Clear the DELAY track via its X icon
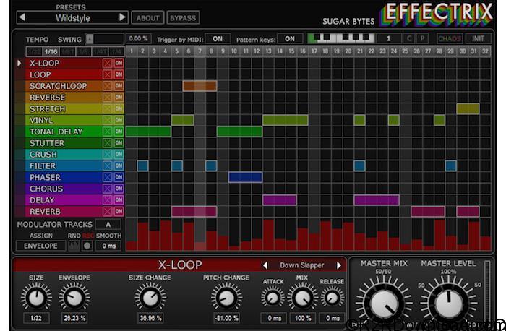This screenshot has width=506, height=331. [108, 200]
